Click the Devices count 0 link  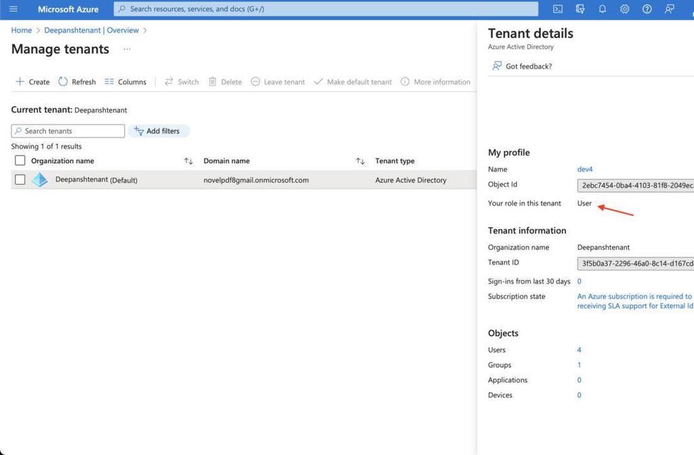click(579, 395)
